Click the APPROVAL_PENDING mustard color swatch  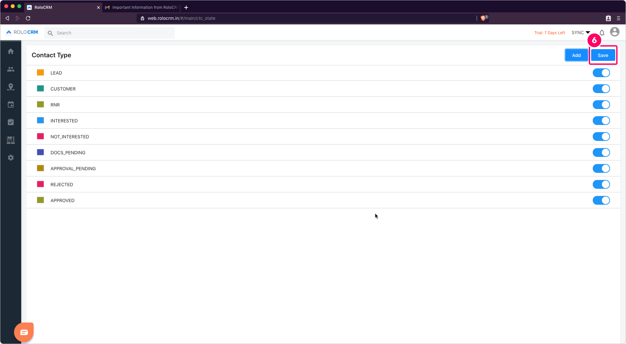tap(40, 168)
